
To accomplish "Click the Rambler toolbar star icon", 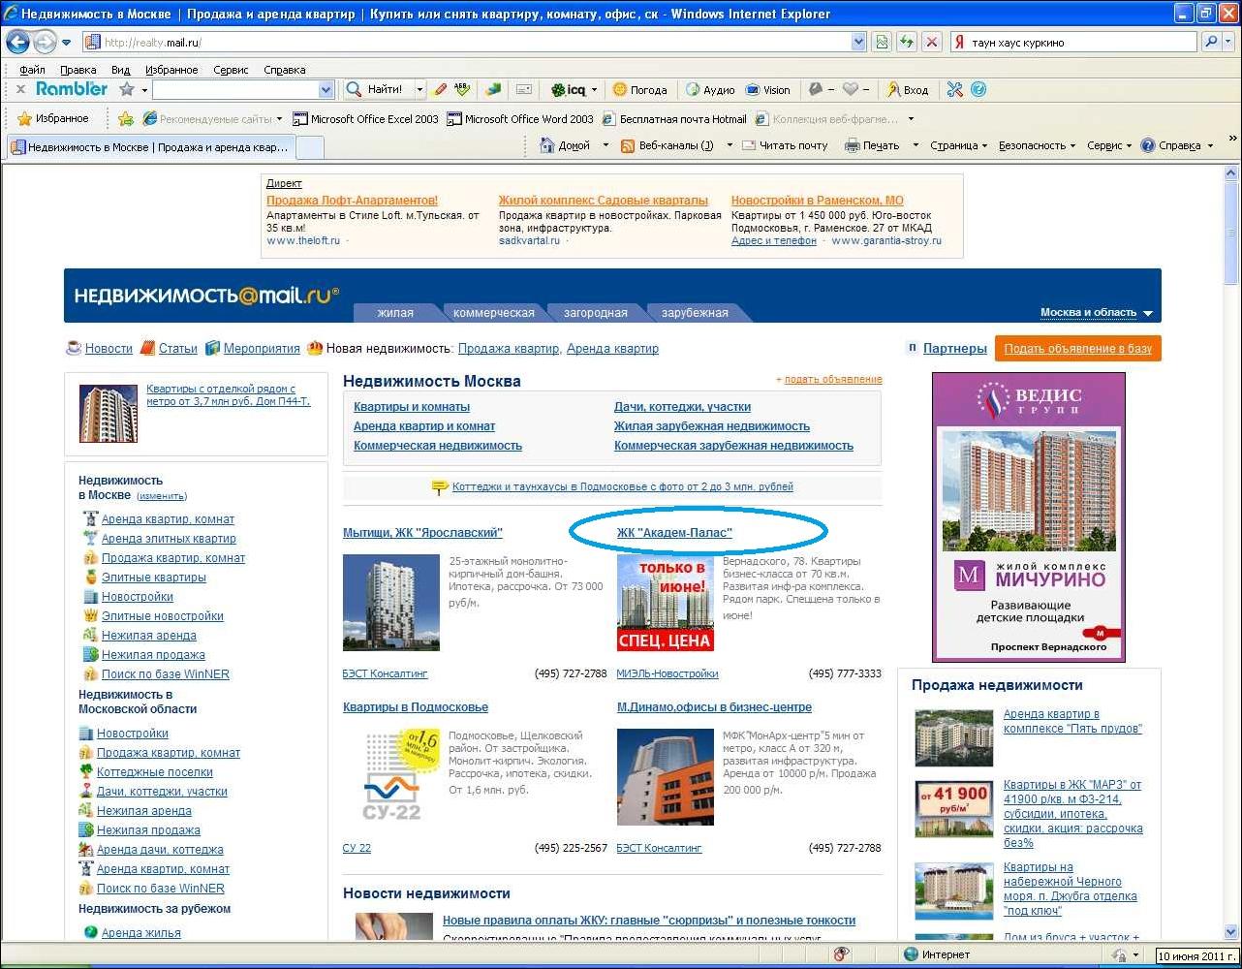I will pyautogui.click(x=126, y=89).
